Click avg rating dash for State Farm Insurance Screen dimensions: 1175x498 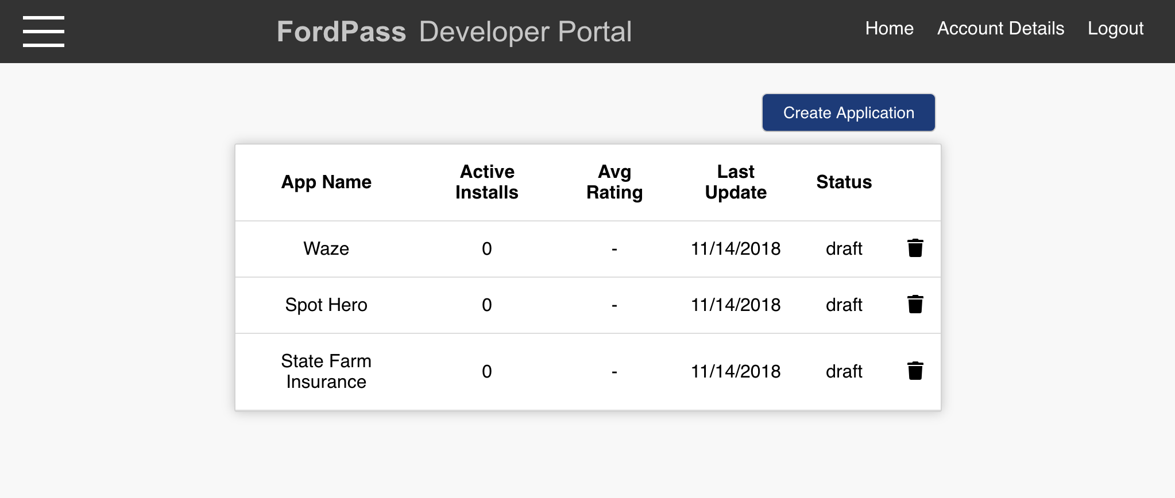coord(614,372)
